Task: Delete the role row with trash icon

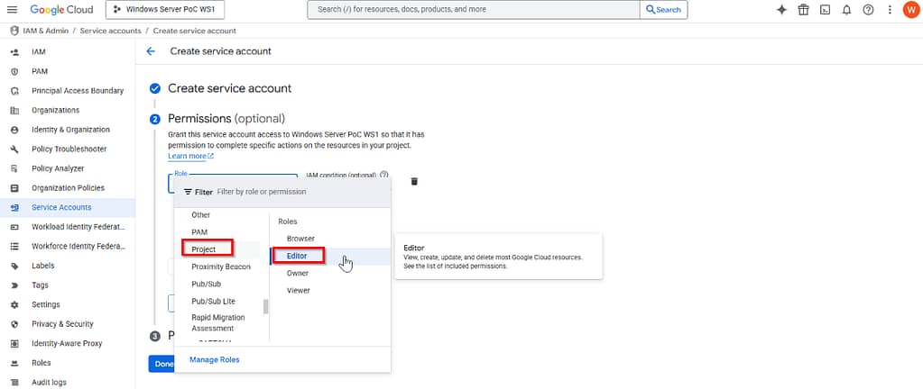Action: 414,181
